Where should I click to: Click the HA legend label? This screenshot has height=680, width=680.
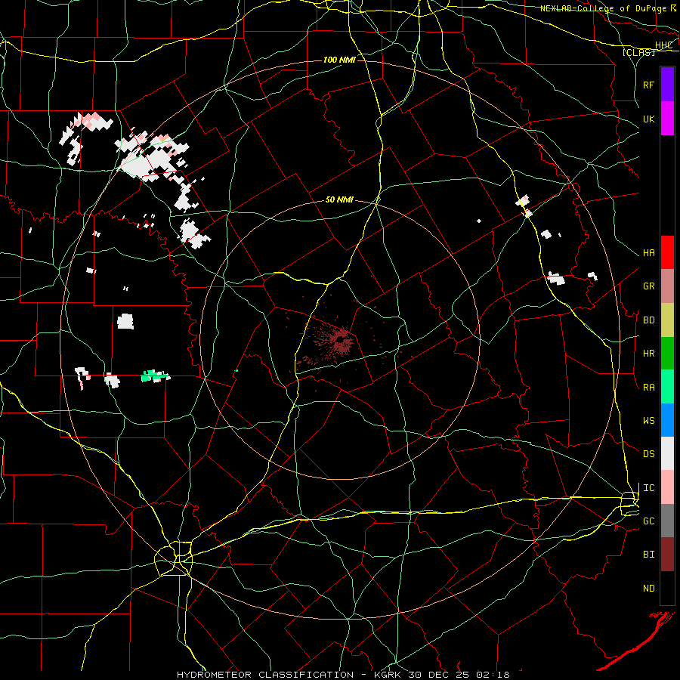click(x=649, y=253)
